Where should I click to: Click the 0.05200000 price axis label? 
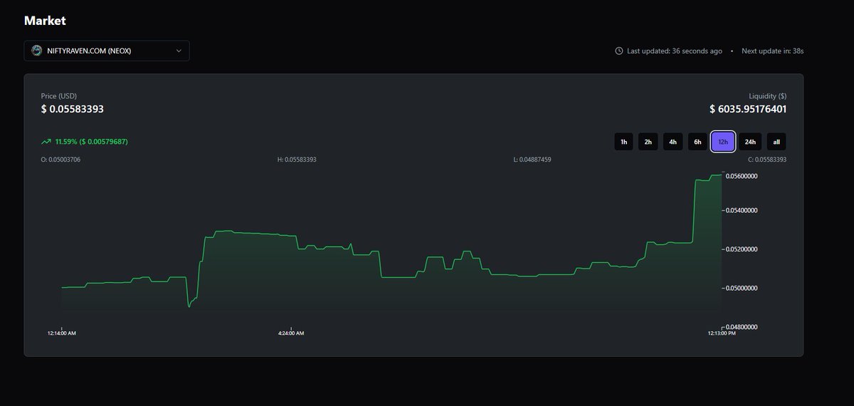coord(742,249)
